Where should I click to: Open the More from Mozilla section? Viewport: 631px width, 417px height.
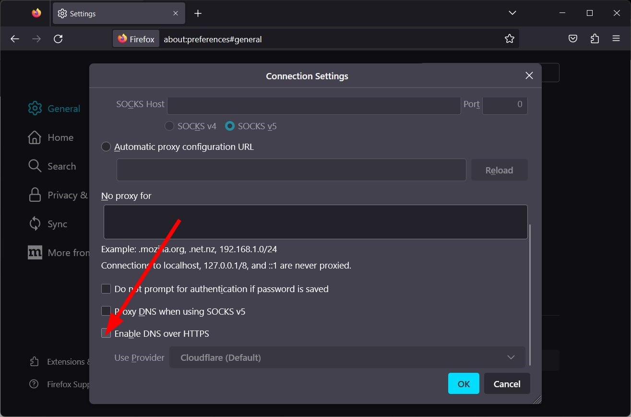tap(67, 252)
